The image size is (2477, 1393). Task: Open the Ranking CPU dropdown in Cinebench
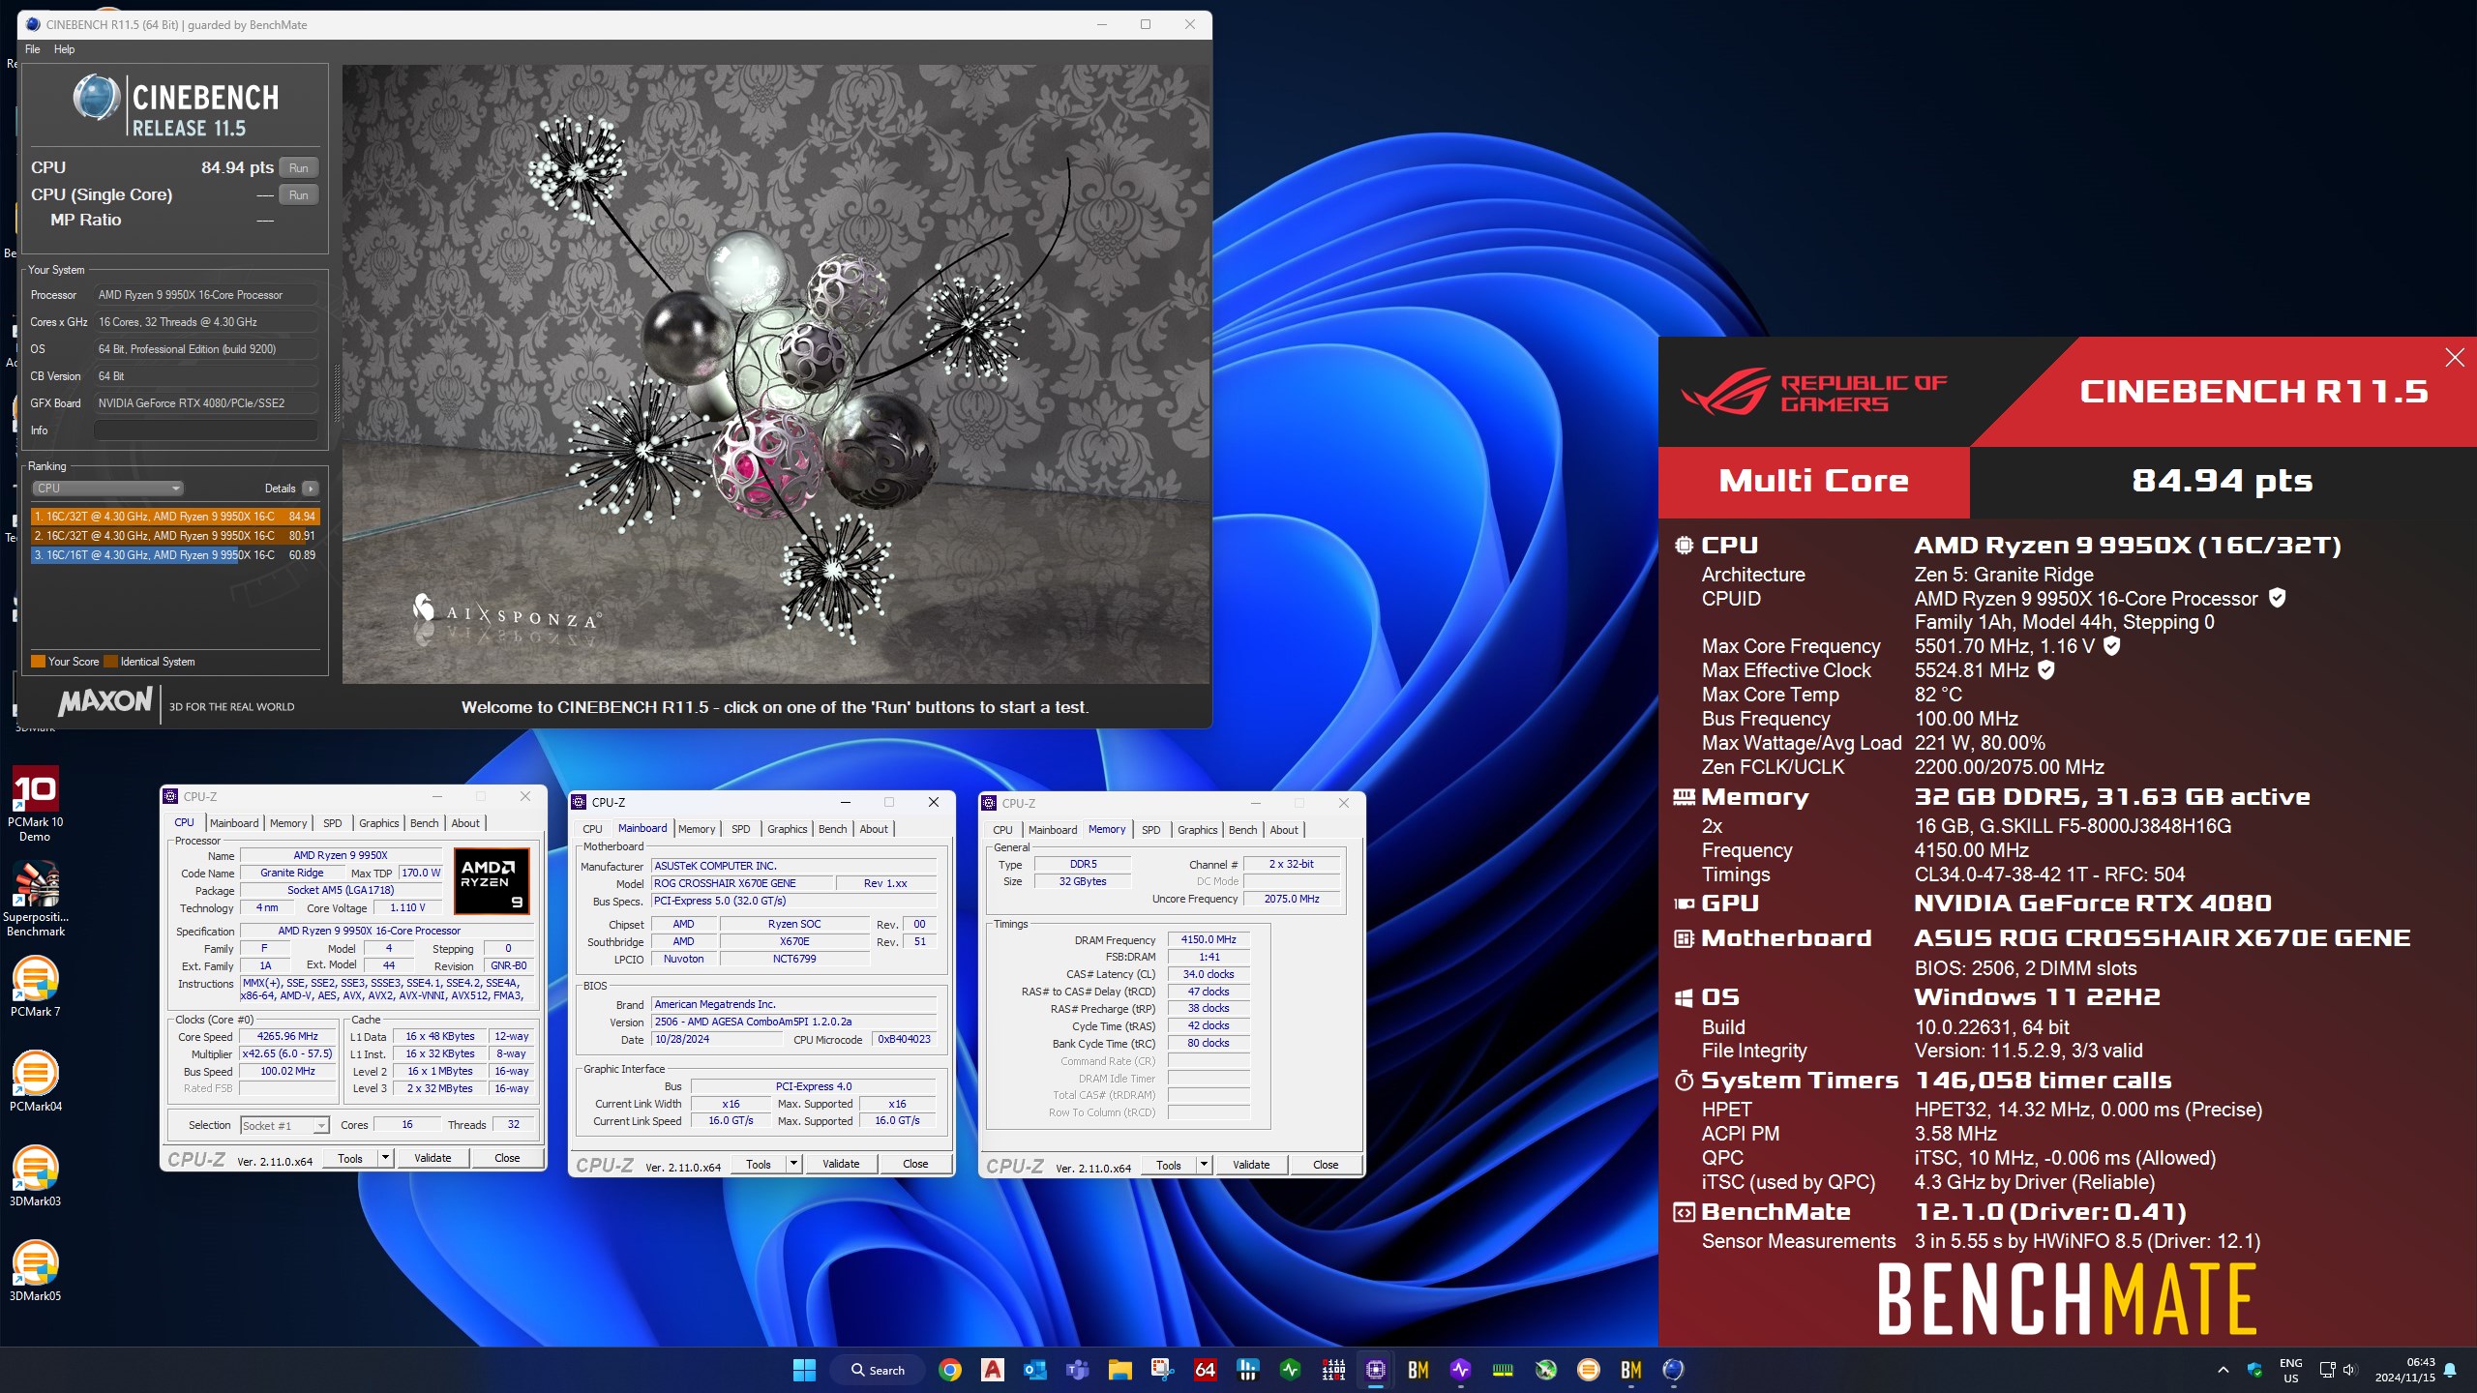tap(107, 489)
